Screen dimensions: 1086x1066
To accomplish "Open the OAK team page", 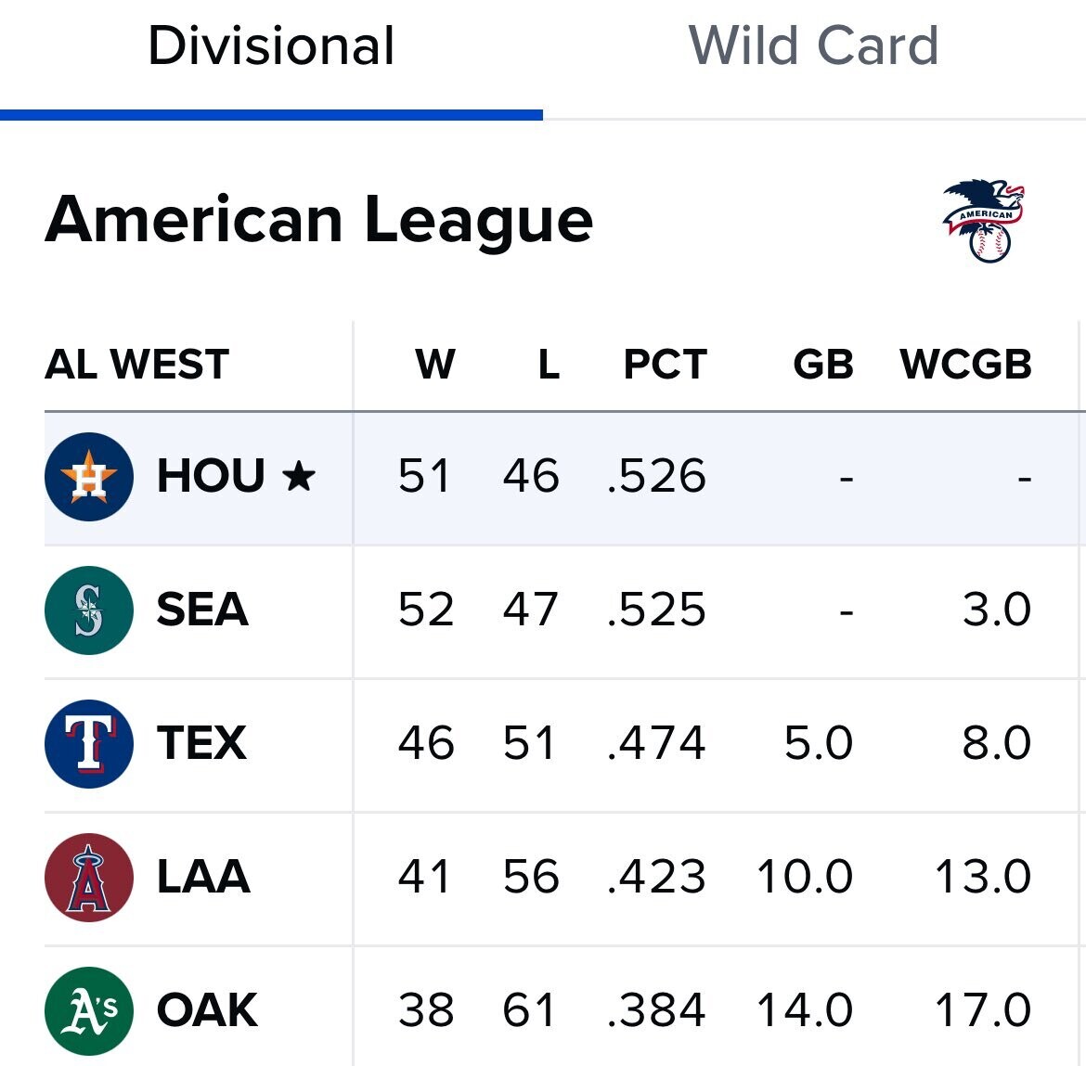I will tap(207, 1011).
